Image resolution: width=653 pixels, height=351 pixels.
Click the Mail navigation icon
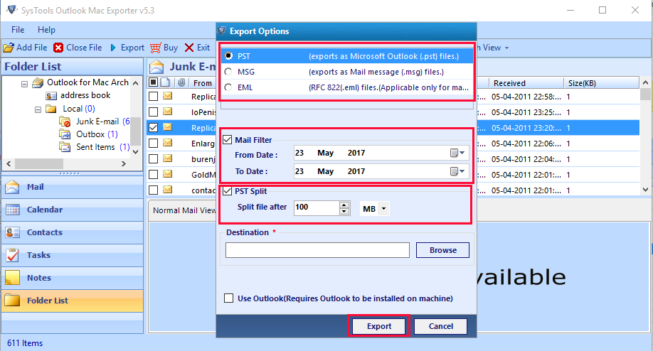click(13, 187)
